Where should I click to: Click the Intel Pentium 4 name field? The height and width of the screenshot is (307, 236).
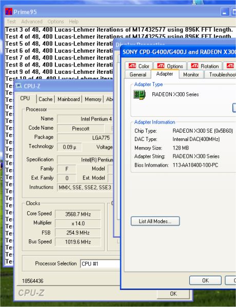85,119
